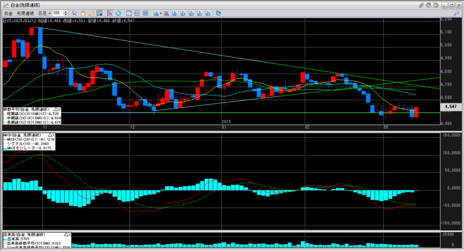Click the 白金 symbol menu item
The height and width of the screenshot is (251, 464).
point(8,13)
